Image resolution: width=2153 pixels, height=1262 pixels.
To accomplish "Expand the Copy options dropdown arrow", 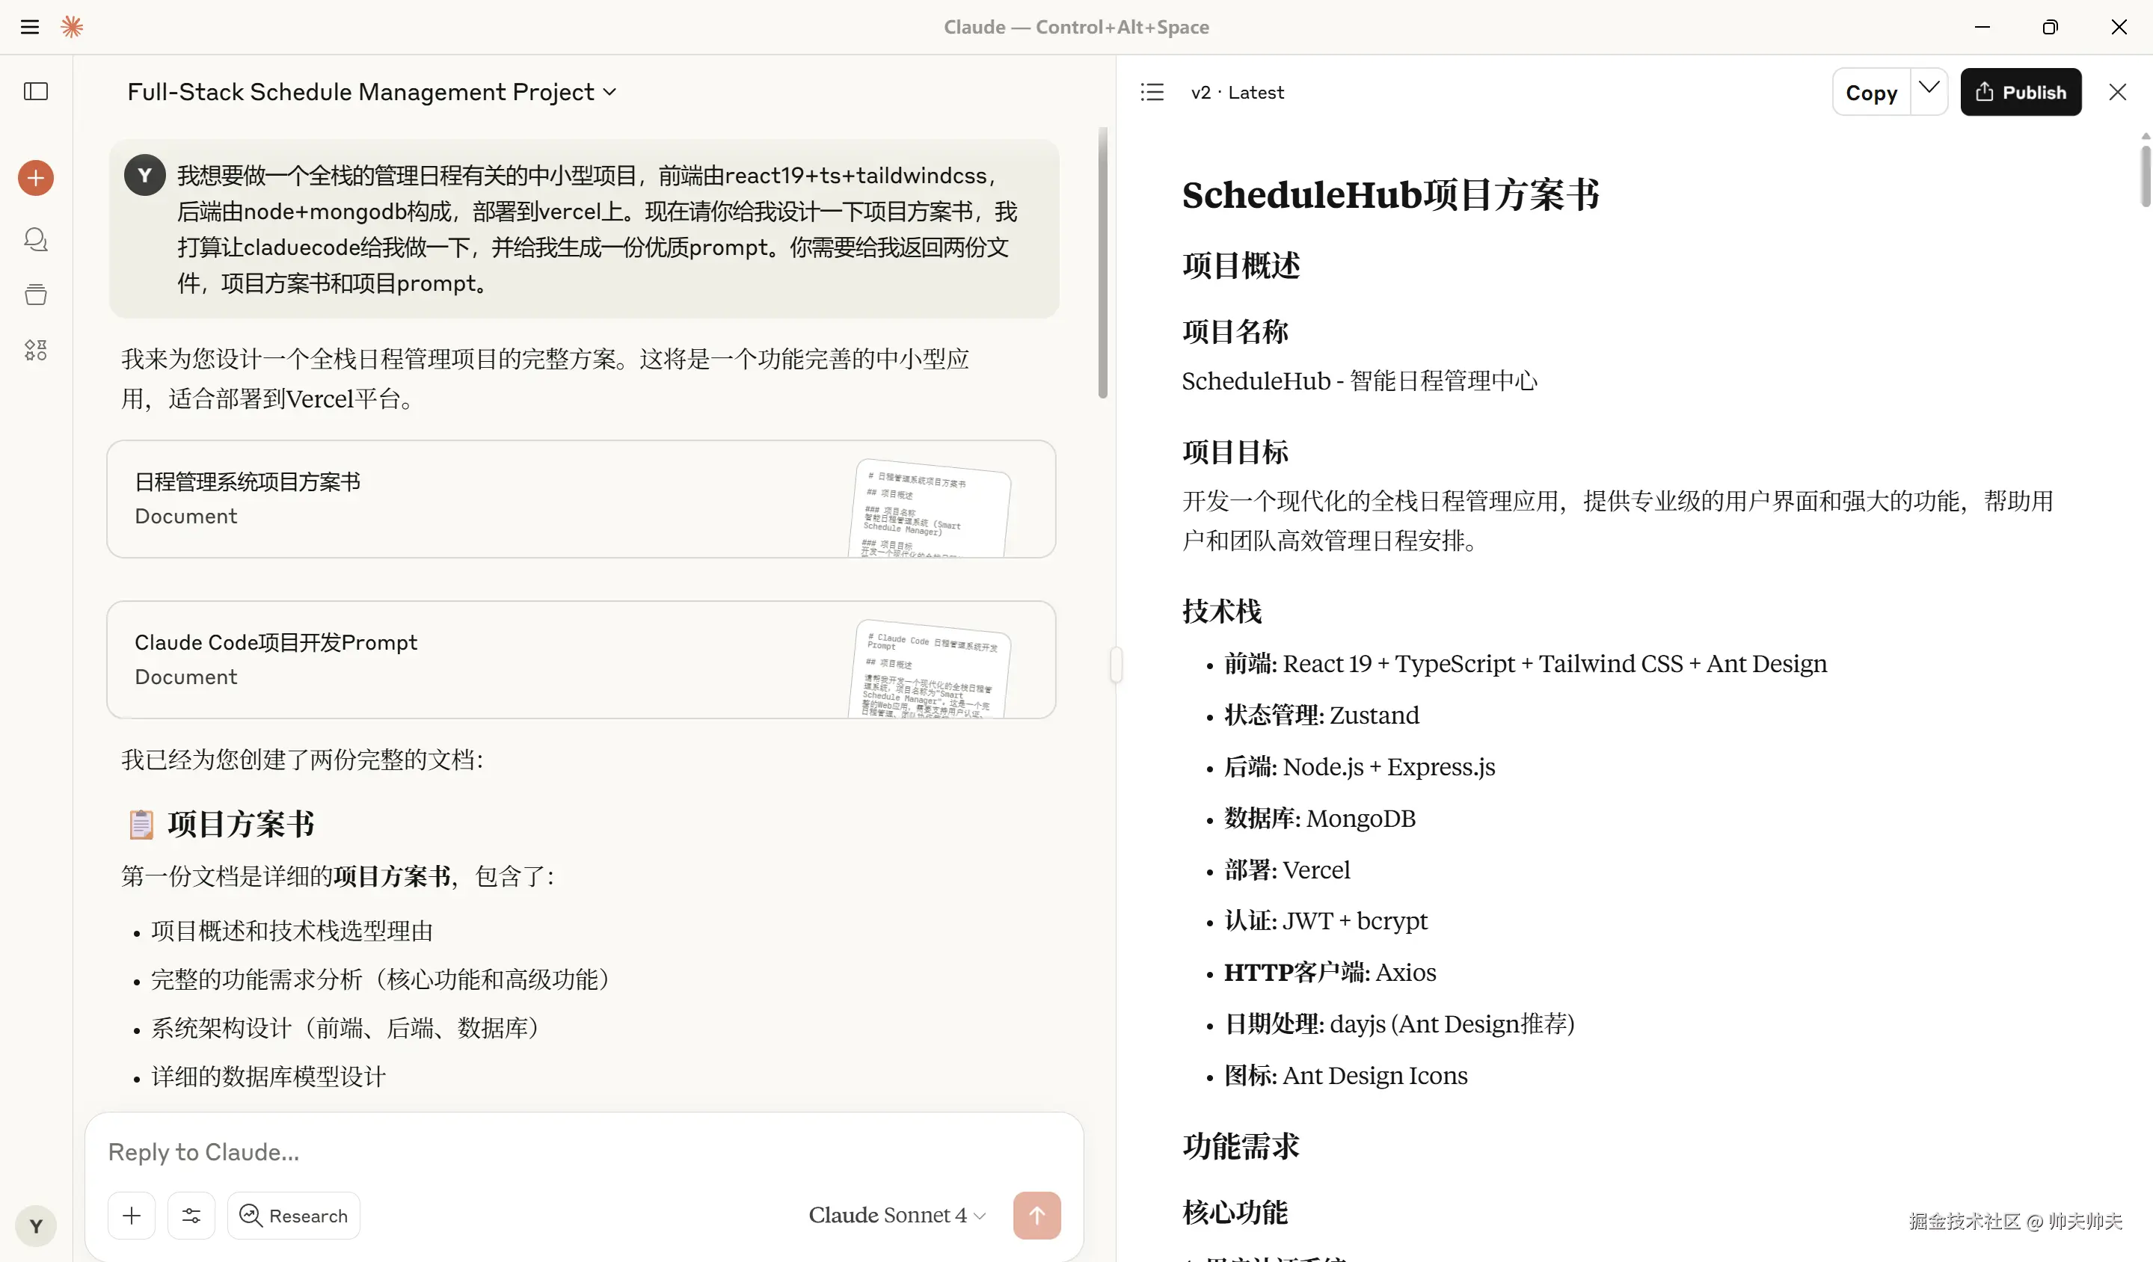I will point(1929,89).
